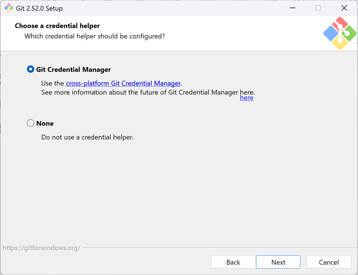
Task: Click the 'Git 2.52.0 Setup' title text
Action: pos(39,8)
